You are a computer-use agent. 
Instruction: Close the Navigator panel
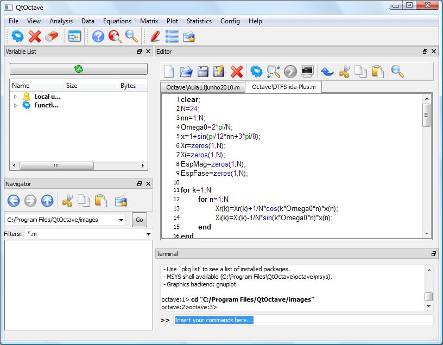click(x=148, y=184)
